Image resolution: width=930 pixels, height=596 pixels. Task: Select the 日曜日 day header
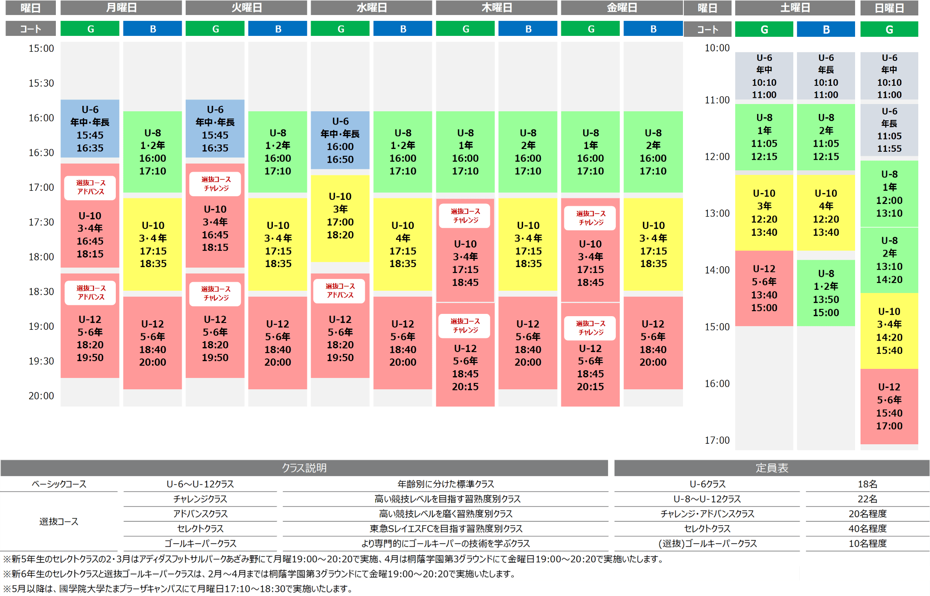(x=889, y=8)
